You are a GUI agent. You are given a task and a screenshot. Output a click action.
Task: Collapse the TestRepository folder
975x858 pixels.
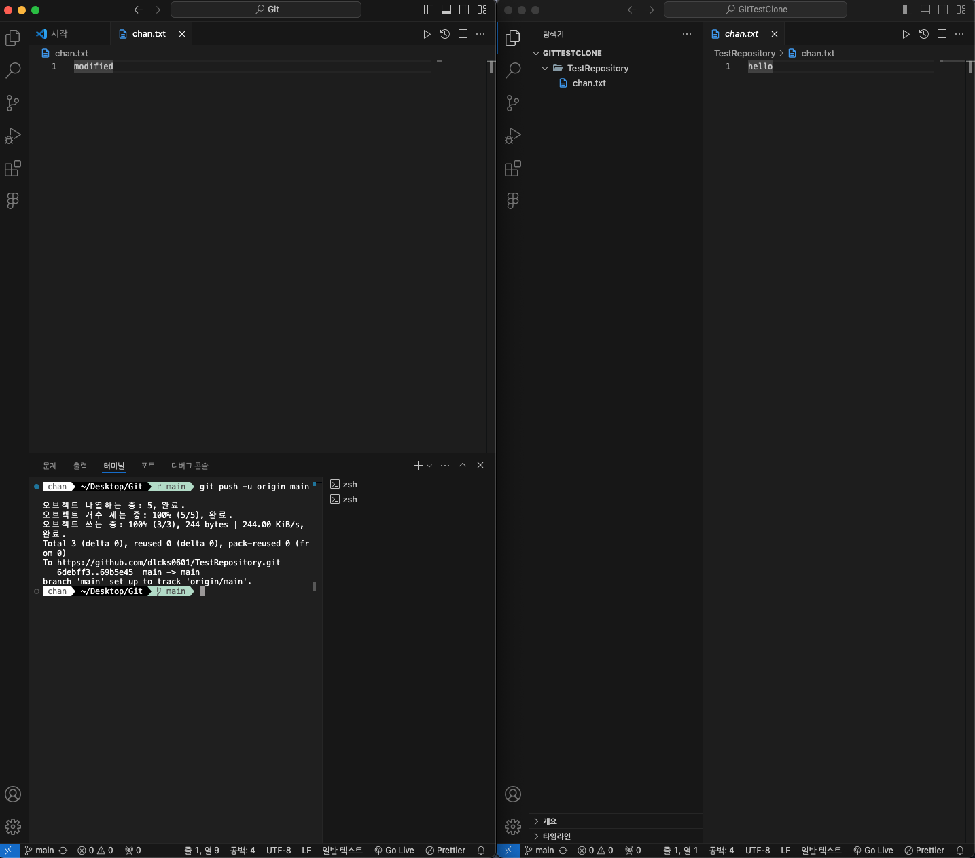(x=616, y=68)
